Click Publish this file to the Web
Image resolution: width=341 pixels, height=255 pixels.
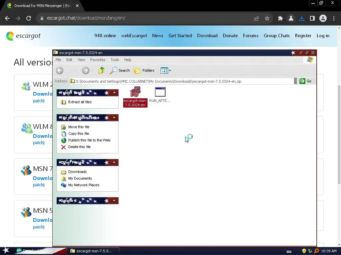point(89,140)
